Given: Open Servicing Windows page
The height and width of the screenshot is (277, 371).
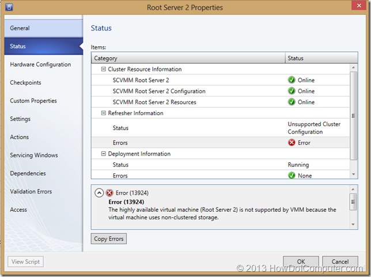Looking at the screenshot, I should 44,155.
